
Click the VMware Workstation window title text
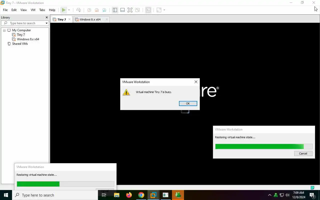click(25, 3)
